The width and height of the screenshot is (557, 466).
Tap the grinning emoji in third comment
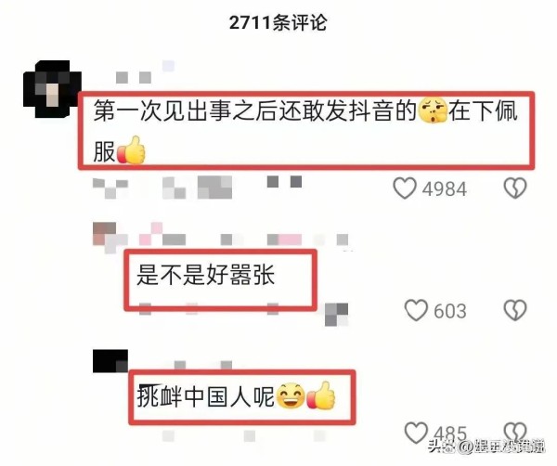[291, 396]
